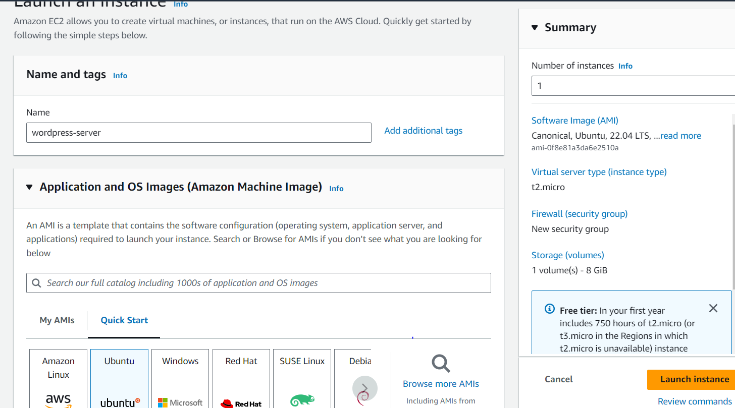Screen dimensions: 735x408
Task: Open Info link beside Launch an instance title
Action: point(181,4)
